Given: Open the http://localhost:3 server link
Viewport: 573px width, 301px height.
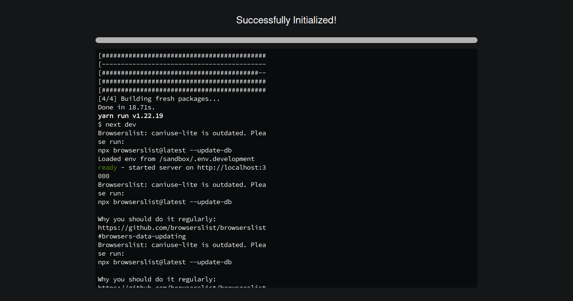Looking at the screenshot, I should [232, 167].
